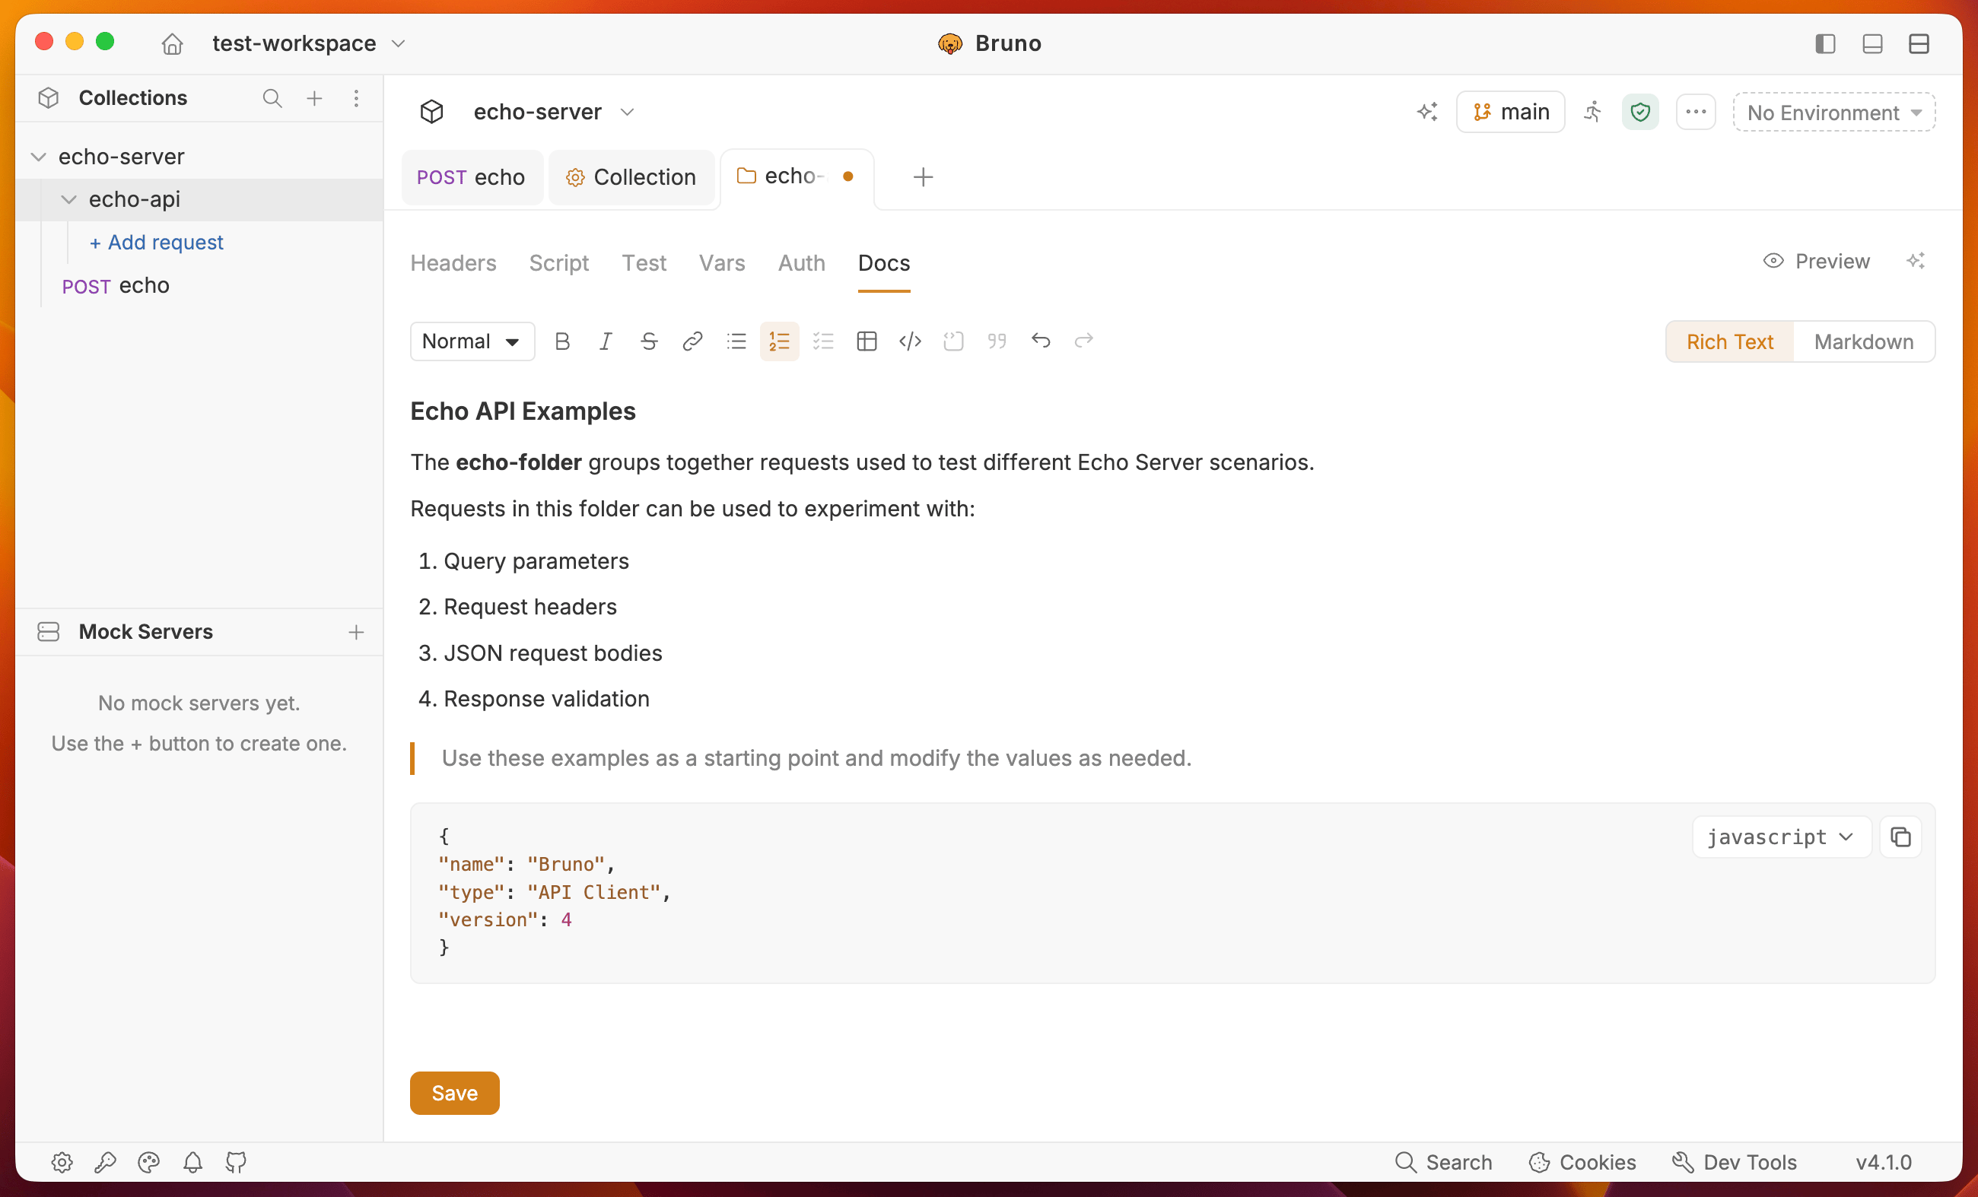Apply strikethrough formatting
This screenshot has height=1197, width=1978.
coord(649,341)
